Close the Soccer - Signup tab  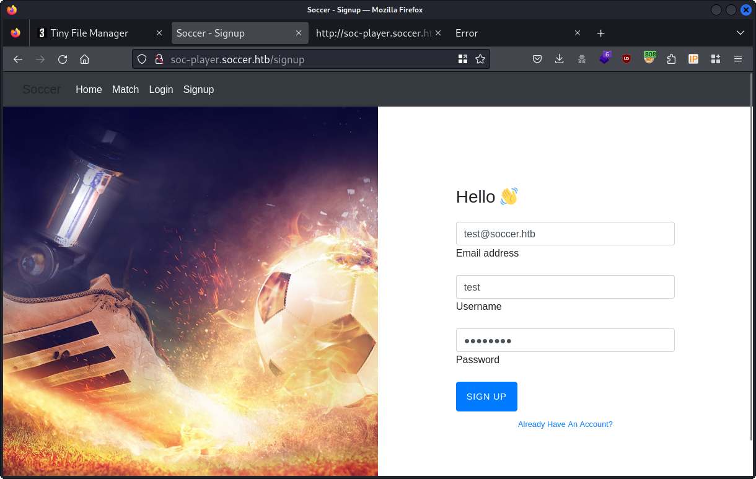299,33
